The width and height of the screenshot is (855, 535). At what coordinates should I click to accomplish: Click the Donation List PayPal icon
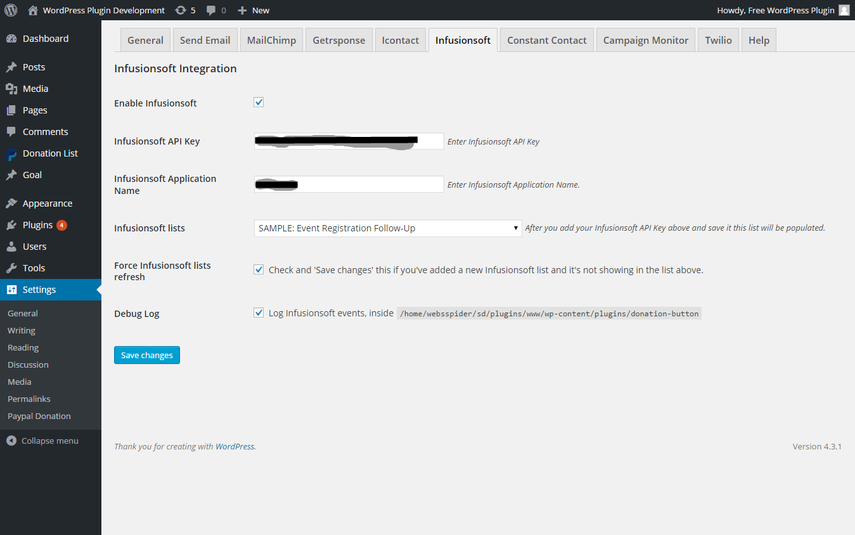coord(11,153)
